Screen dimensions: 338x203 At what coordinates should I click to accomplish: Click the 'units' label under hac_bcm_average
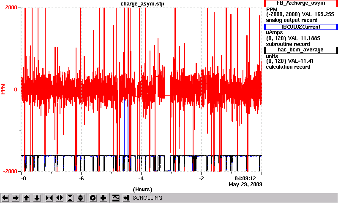272,56
